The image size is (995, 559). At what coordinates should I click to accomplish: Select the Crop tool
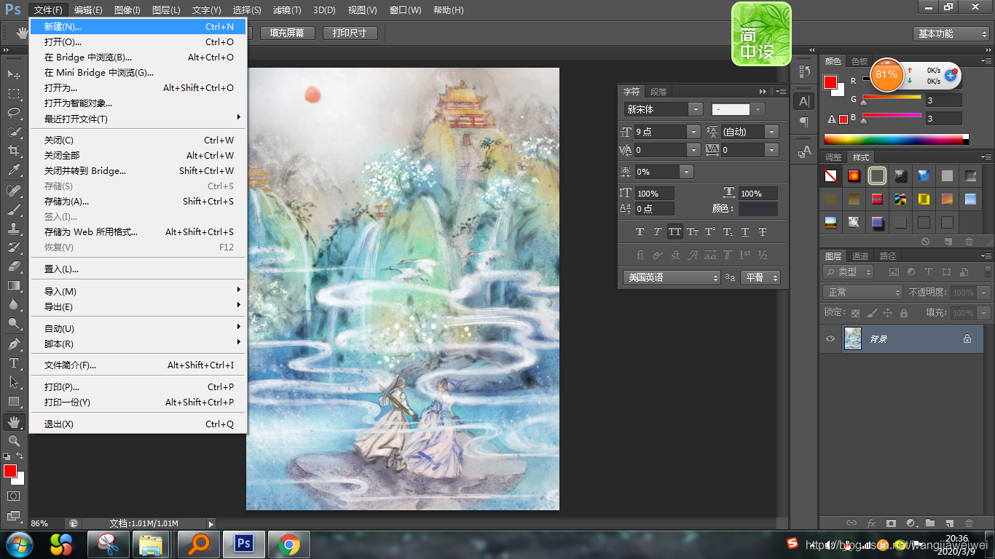[14, 150]
